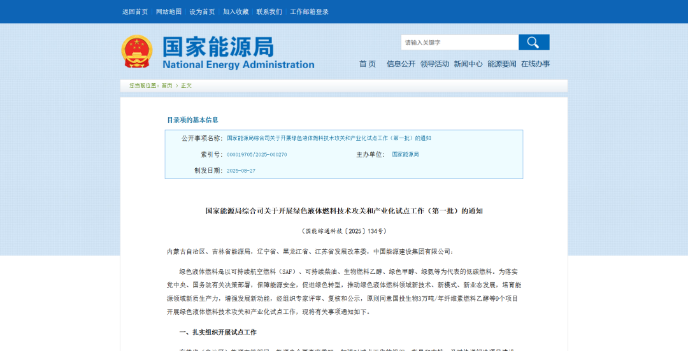
Task: Open 工作邮箱登录 link
Action: point(310,12)
